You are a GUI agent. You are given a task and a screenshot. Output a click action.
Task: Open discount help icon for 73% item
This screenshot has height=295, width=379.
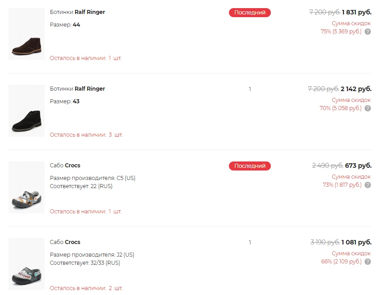point(368,185)
